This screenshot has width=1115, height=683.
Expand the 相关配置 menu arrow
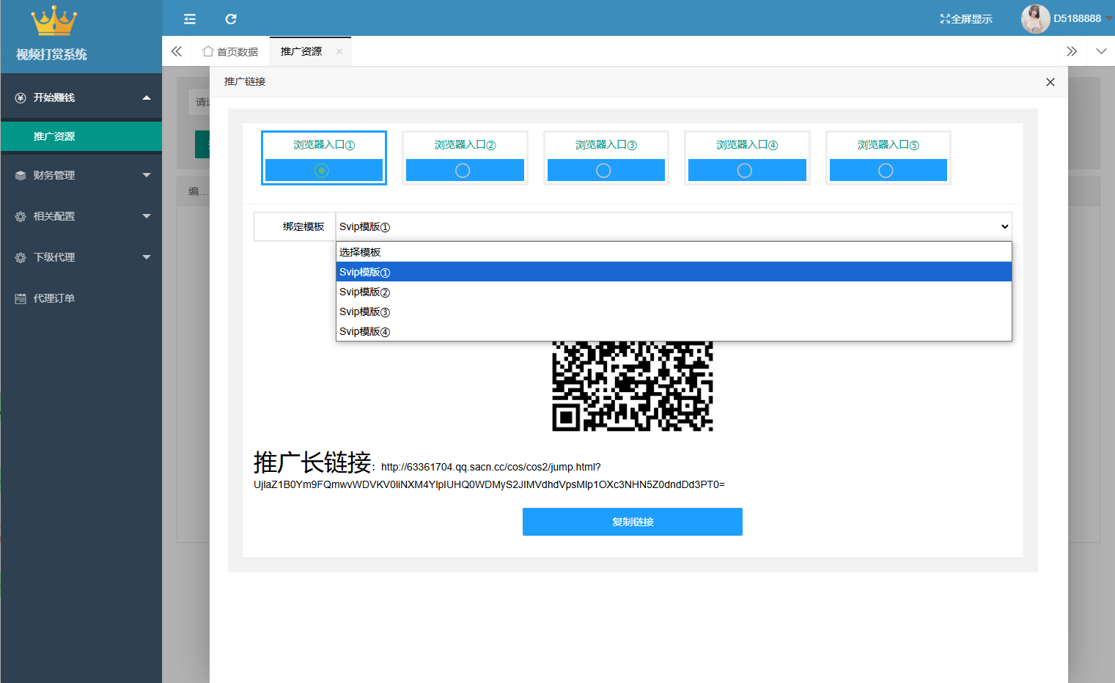(147, 216)
